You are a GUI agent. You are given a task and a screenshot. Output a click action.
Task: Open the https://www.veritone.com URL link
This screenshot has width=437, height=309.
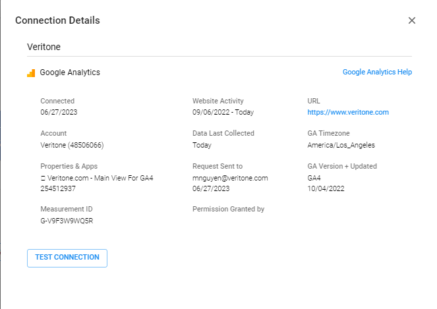point(347,113)
